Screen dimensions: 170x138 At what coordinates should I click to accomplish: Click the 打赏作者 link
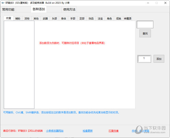[x=114, y=131]
